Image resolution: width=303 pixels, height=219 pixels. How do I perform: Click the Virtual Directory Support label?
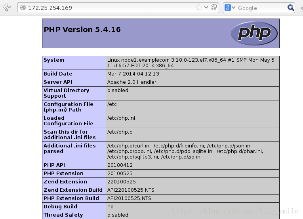point(66,93)
